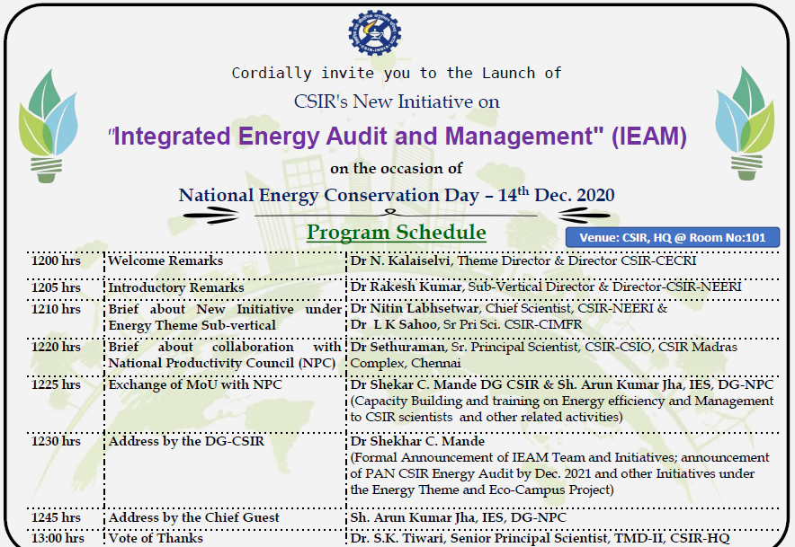Click the CSIR gear logo emblem
Viewport: 795px width, 547px height.
pos(375,32)
